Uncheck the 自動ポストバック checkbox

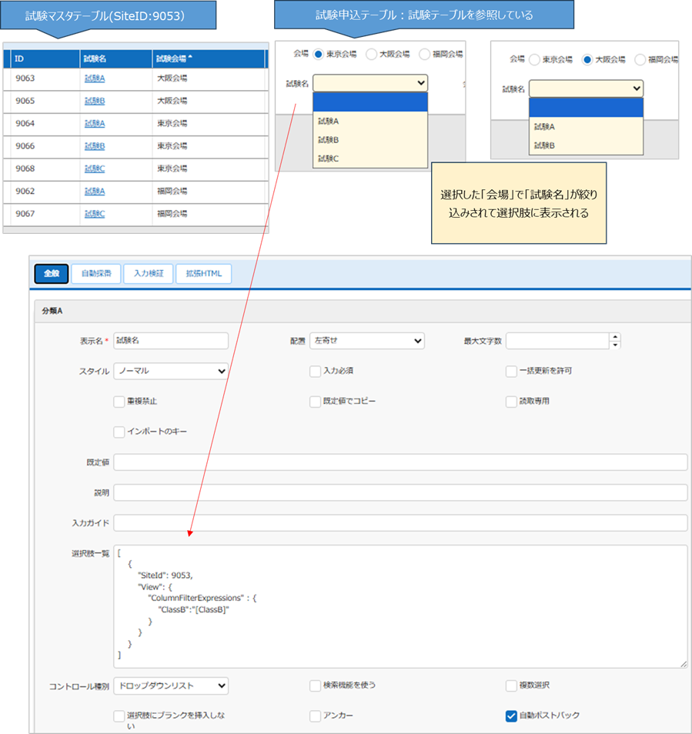coord(511,716)
